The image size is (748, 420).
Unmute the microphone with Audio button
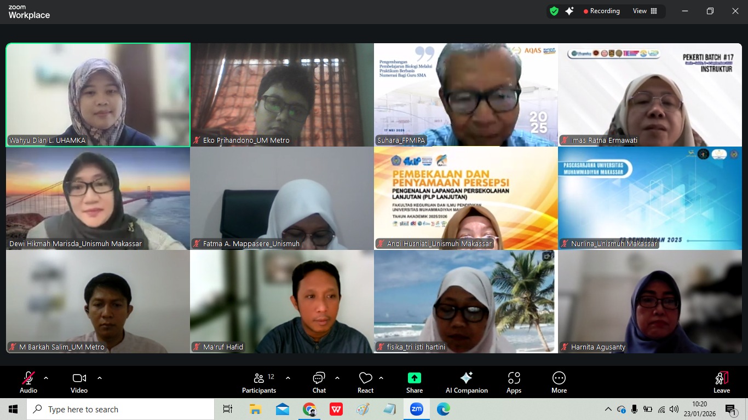coord(28,382)
